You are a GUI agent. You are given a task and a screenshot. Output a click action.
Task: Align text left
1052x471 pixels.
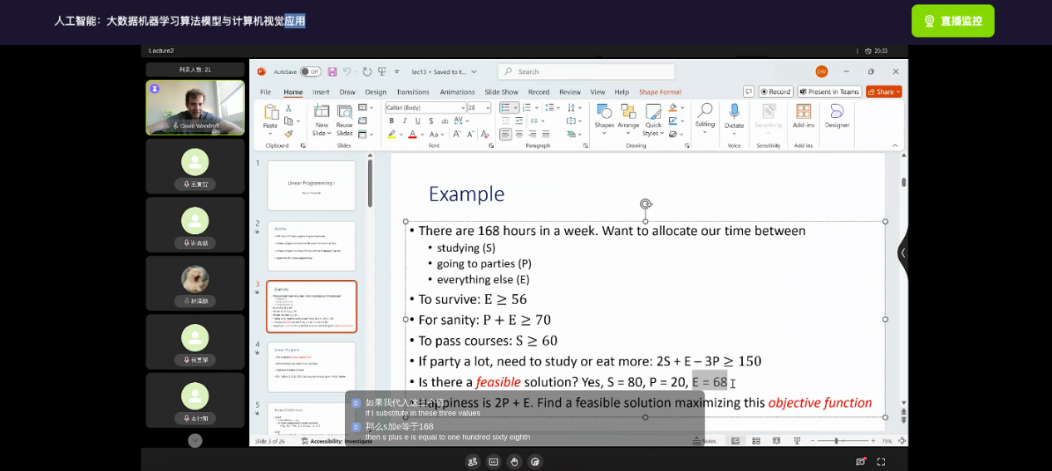pos(505,134)
